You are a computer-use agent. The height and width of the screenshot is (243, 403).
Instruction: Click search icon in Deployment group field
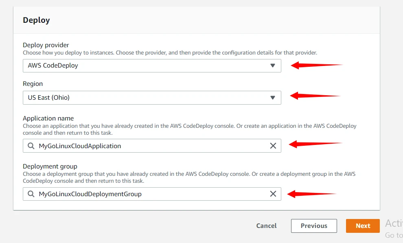[x=31, y=194]
